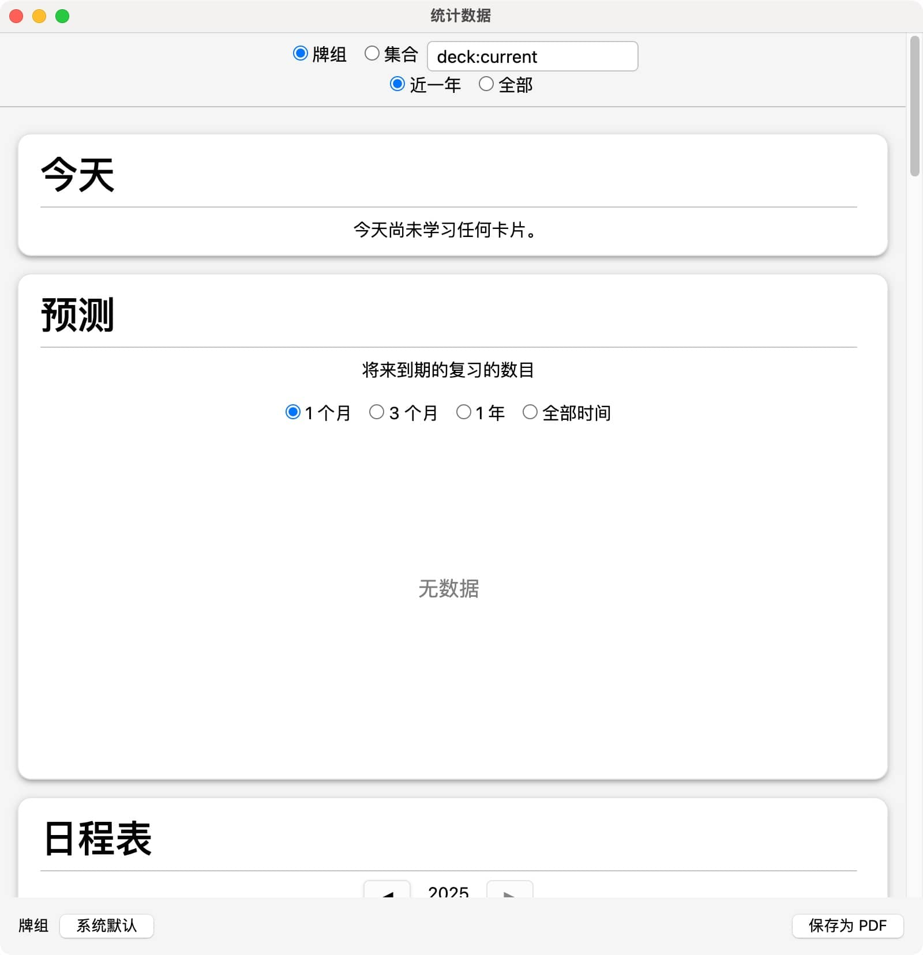Click the previous year arrow in 日程表
The width and height of the screenshot is (923, 955).
387,891
